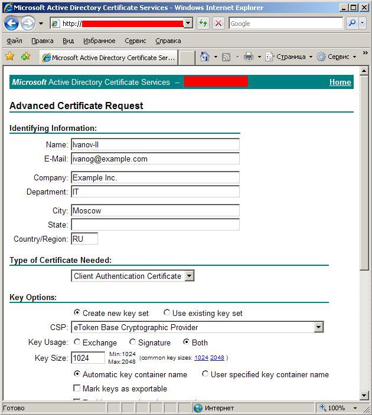Open the Print options dropdown arrow
Image resolution: width=372 pixels, height=415 pixels.
[x=259, y=57]
